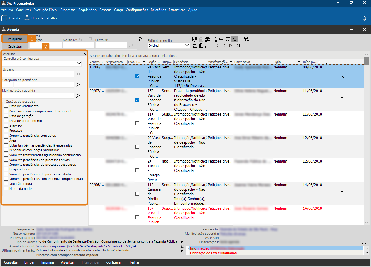371x267 pixels.
Task: Edit query style with pencil icon
Action: [208, 46]
